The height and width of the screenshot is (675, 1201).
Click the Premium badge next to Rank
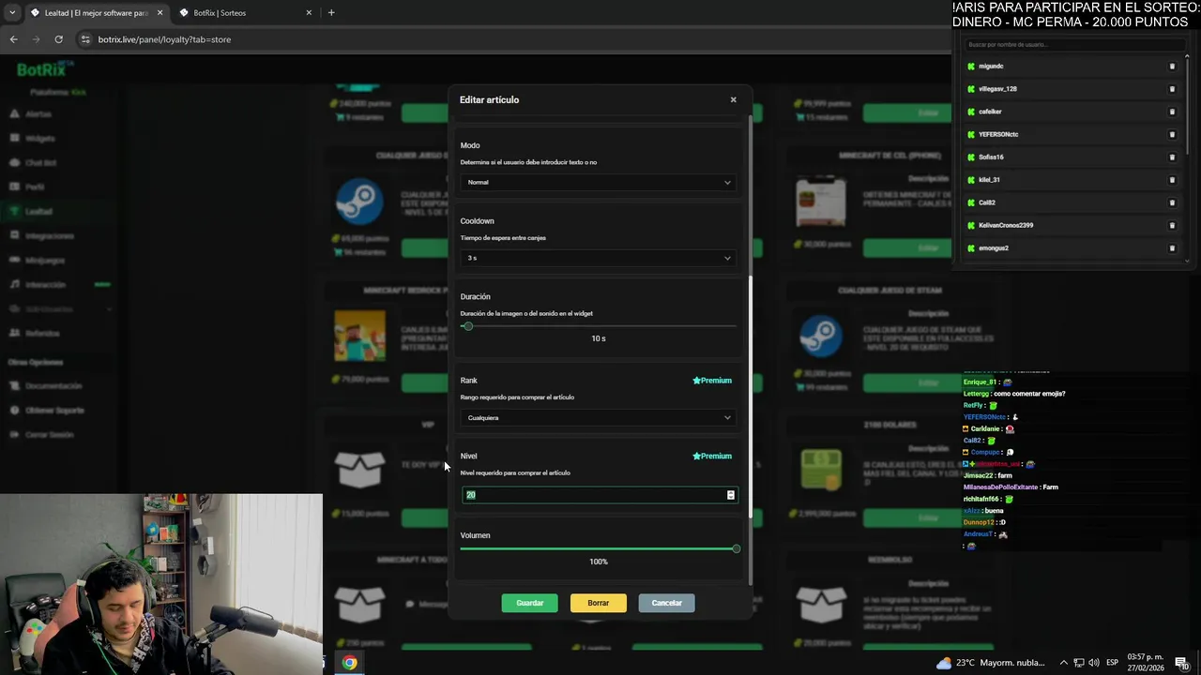pos(712,381)
